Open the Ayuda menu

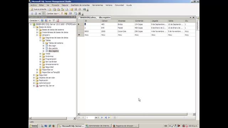pyautogui.click(x=129, y=5)
